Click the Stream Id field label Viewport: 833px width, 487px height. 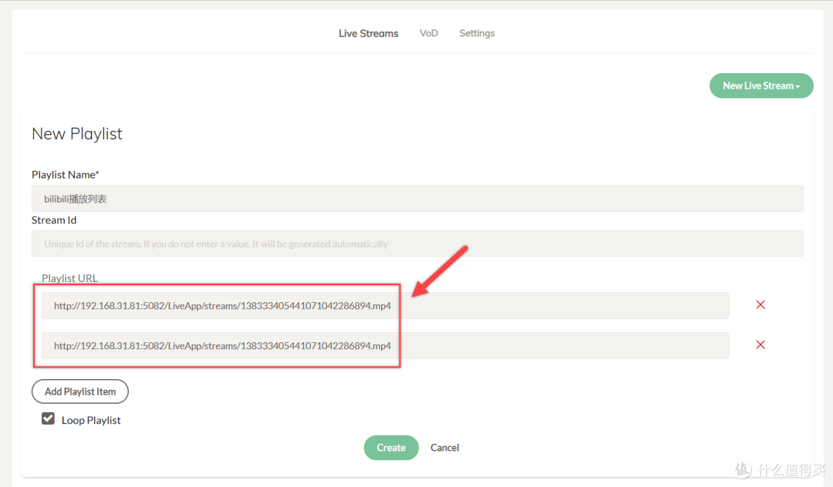point(54,220)
